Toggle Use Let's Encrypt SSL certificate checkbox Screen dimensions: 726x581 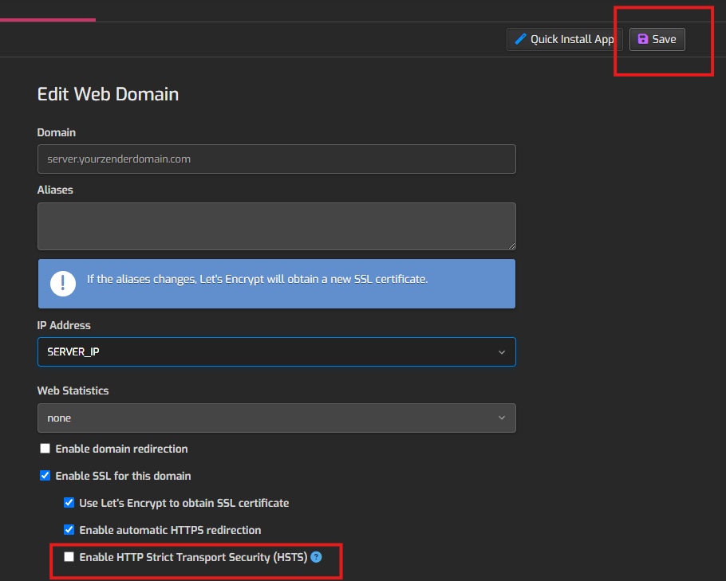coord(69,503)
